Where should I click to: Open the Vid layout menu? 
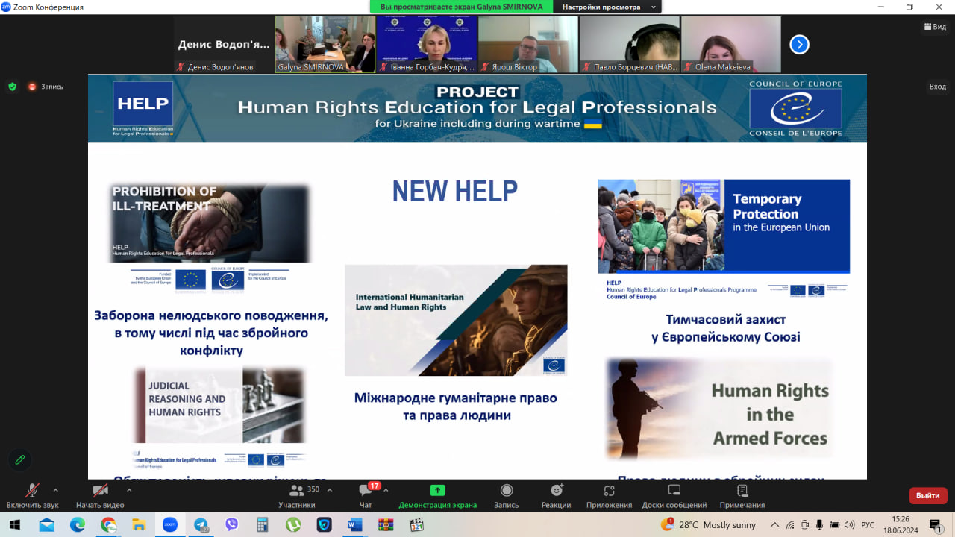coord(935,27)
